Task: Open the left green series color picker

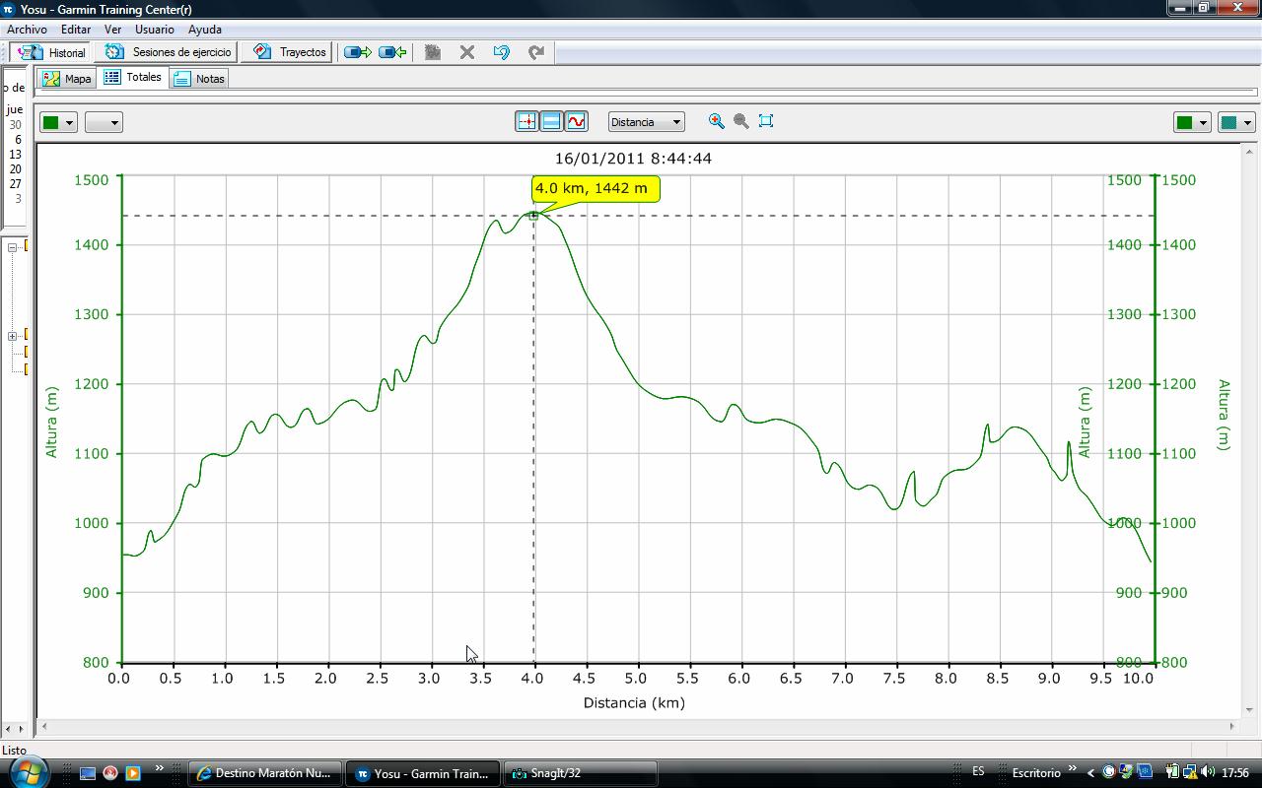Action: point(58,122)
